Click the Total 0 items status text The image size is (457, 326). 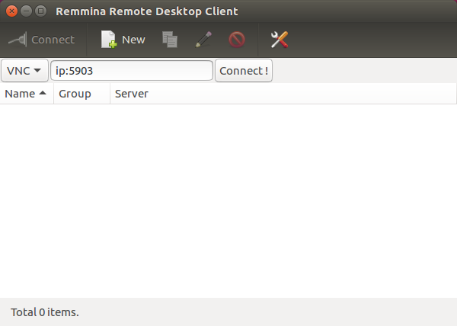(x=45, y=312)
